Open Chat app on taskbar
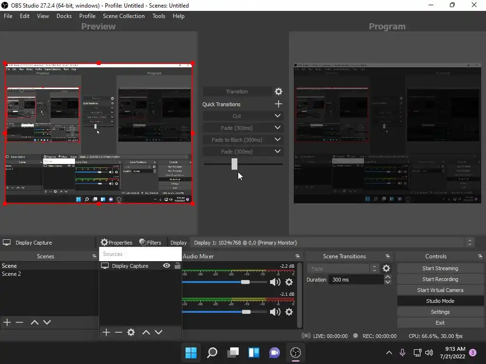Screen dimensions: 486x364 pos(275,353)
